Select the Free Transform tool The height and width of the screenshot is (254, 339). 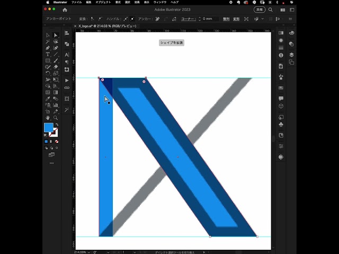coord(56,80)
